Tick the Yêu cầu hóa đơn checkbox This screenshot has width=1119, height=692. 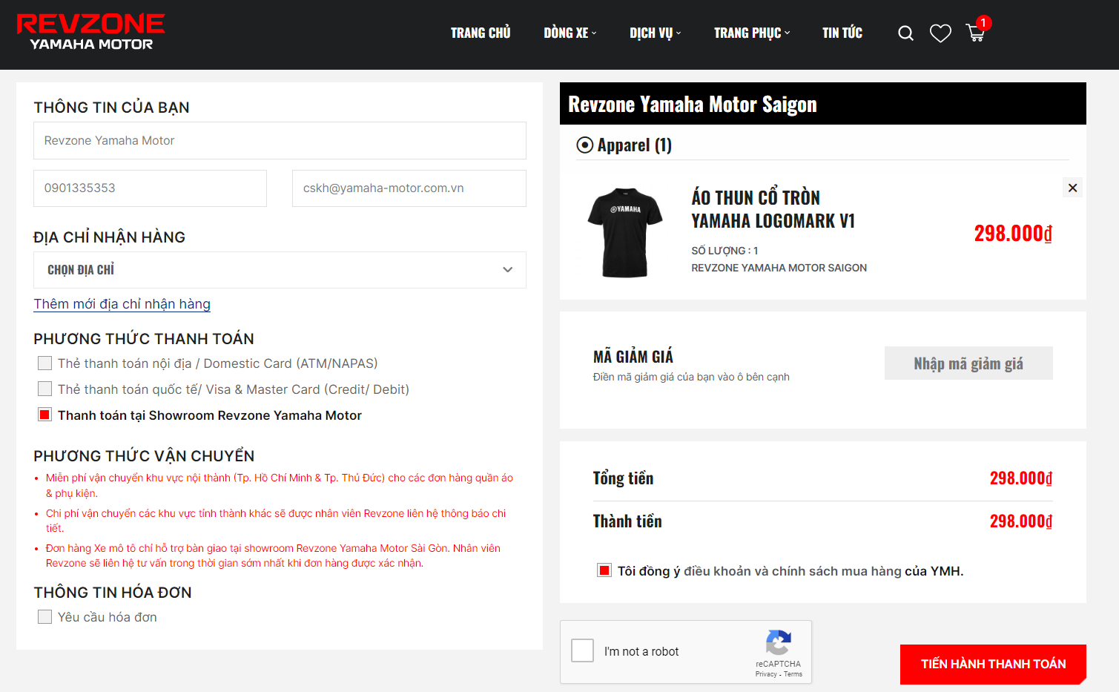(x=45, y=617)
